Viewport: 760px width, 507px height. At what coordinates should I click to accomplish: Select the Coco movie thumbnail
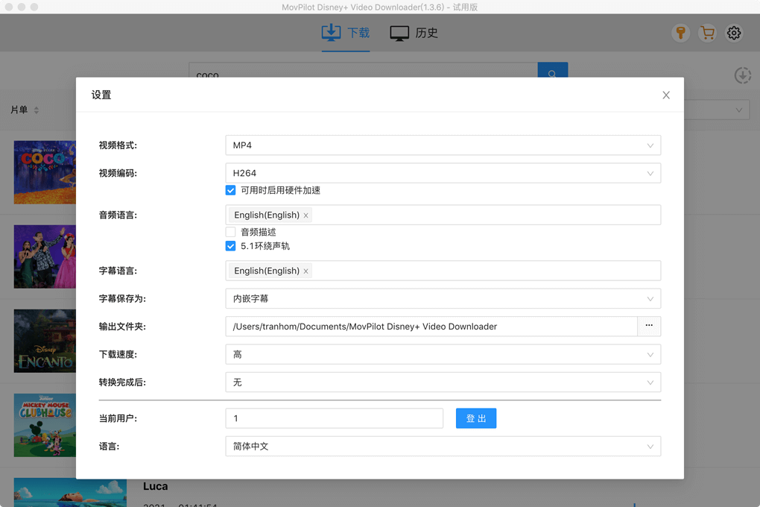pyautogui.click(x=45, y=172)
